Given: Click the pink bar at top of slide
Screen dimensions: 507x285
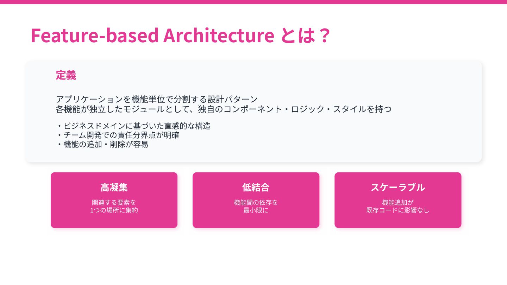Looking at the screenshot, I should 254,2.
